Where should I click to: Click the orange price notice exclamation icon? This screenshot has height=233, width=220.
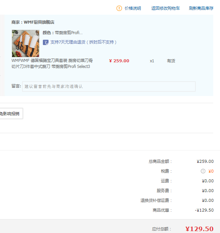pos(119,8)
